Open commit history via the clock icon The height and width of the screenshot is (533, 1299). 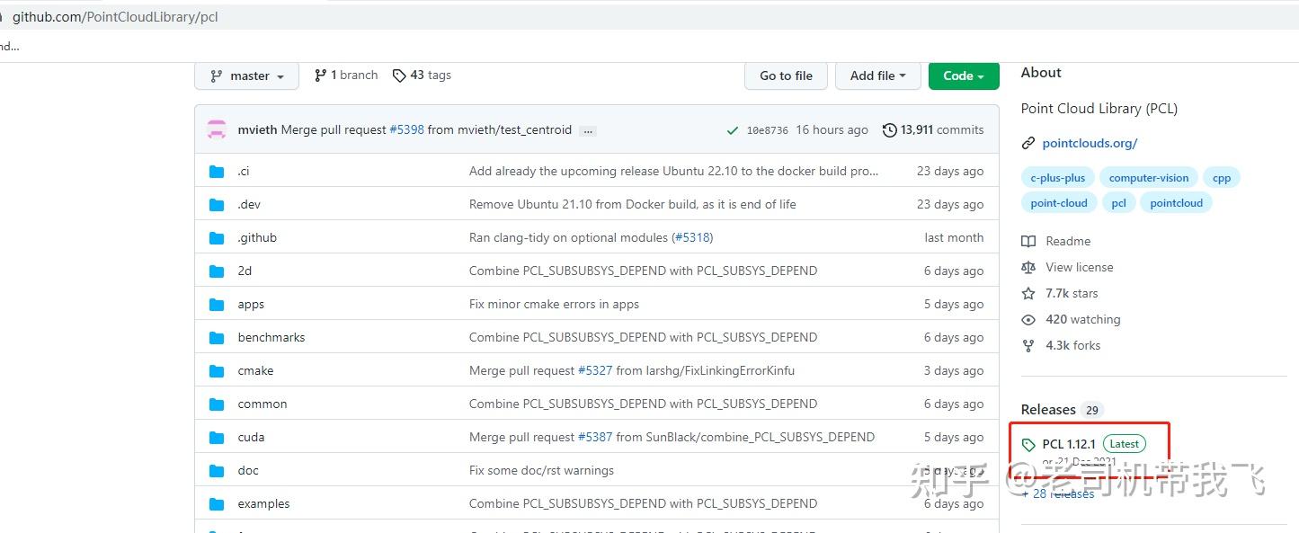890,129
